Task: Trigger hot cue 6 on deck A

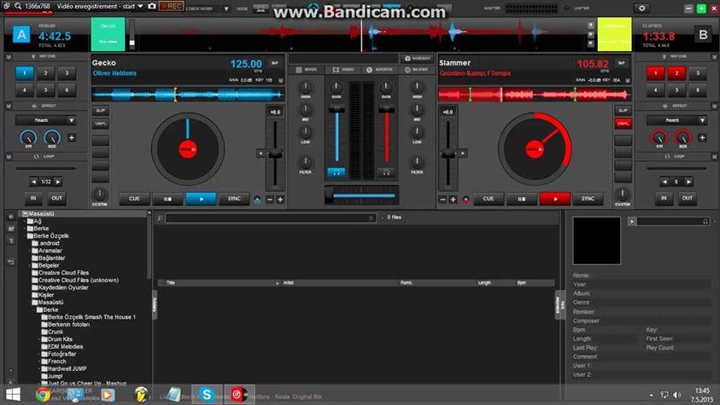Action: (x=67, y=90)
